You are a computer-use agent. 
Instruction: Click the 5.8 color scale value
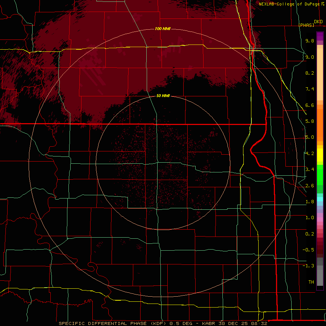(310, 121)
